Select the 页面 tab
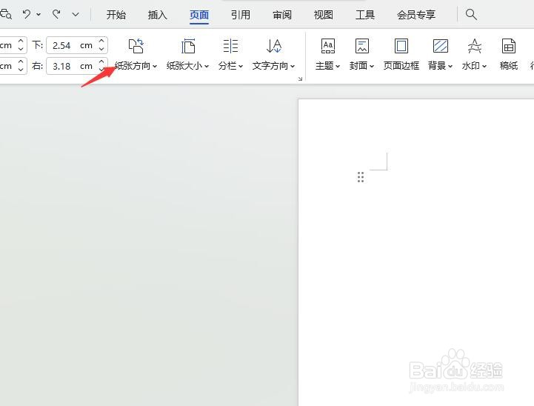534x406 pixels. 199,15
